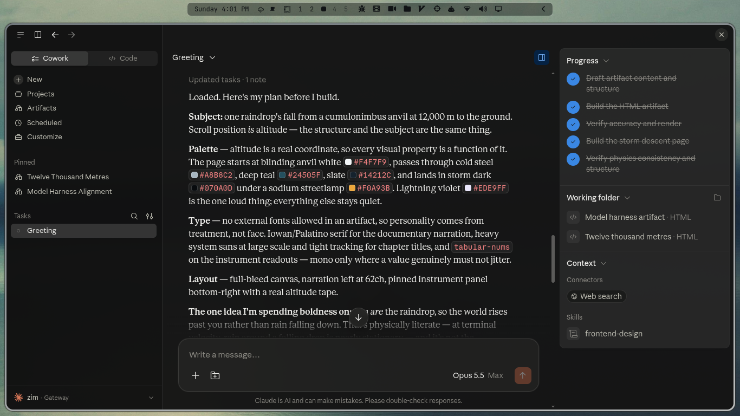Toggle 'Draft artifact content and structure' checkmark

tap(573, 79)
